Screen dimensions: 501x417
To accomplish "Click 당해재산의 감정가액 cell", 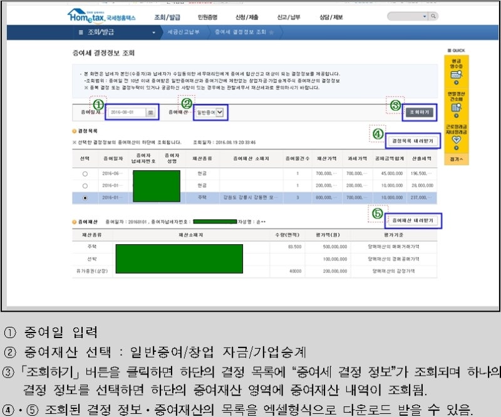I will click(394, 271).
